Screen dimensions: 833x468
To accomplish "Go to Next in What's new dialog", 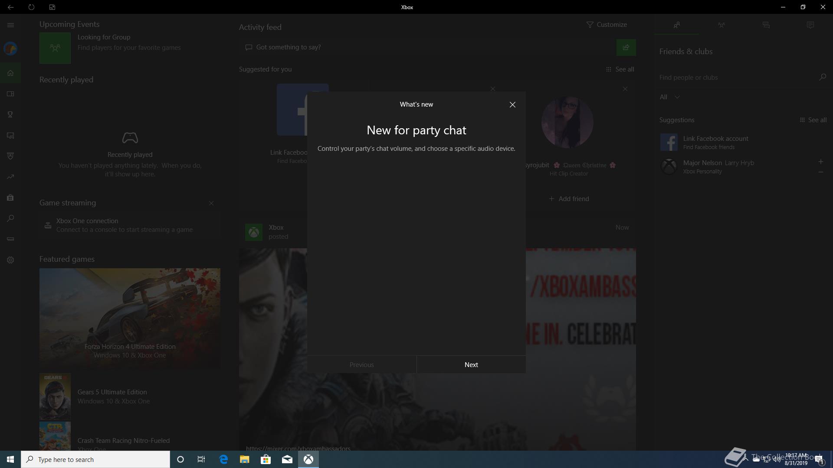I will pyautogui.click(x=471, y=364).
